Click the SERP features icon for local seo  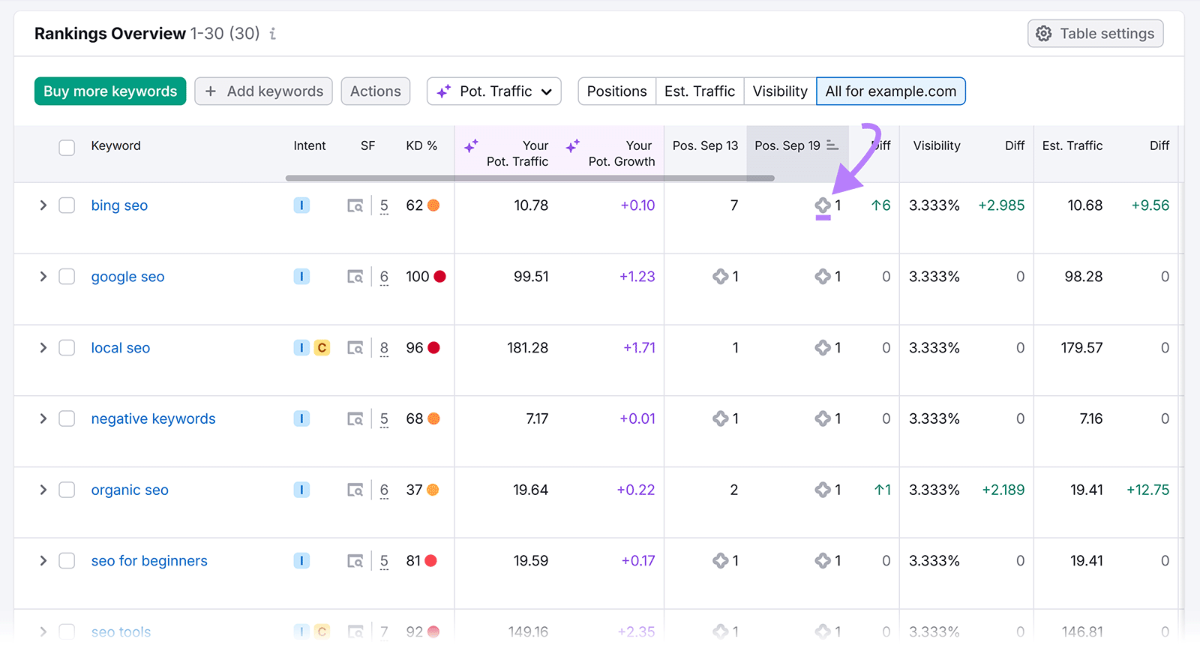(355, 348)
